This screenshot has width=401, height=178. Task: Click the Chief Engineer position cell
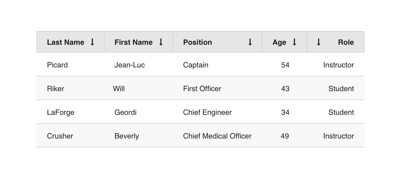[207, 112]
